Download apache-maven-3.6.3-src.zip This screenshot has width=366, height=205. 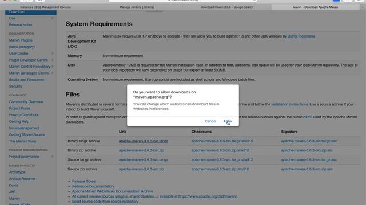point(141,169)
